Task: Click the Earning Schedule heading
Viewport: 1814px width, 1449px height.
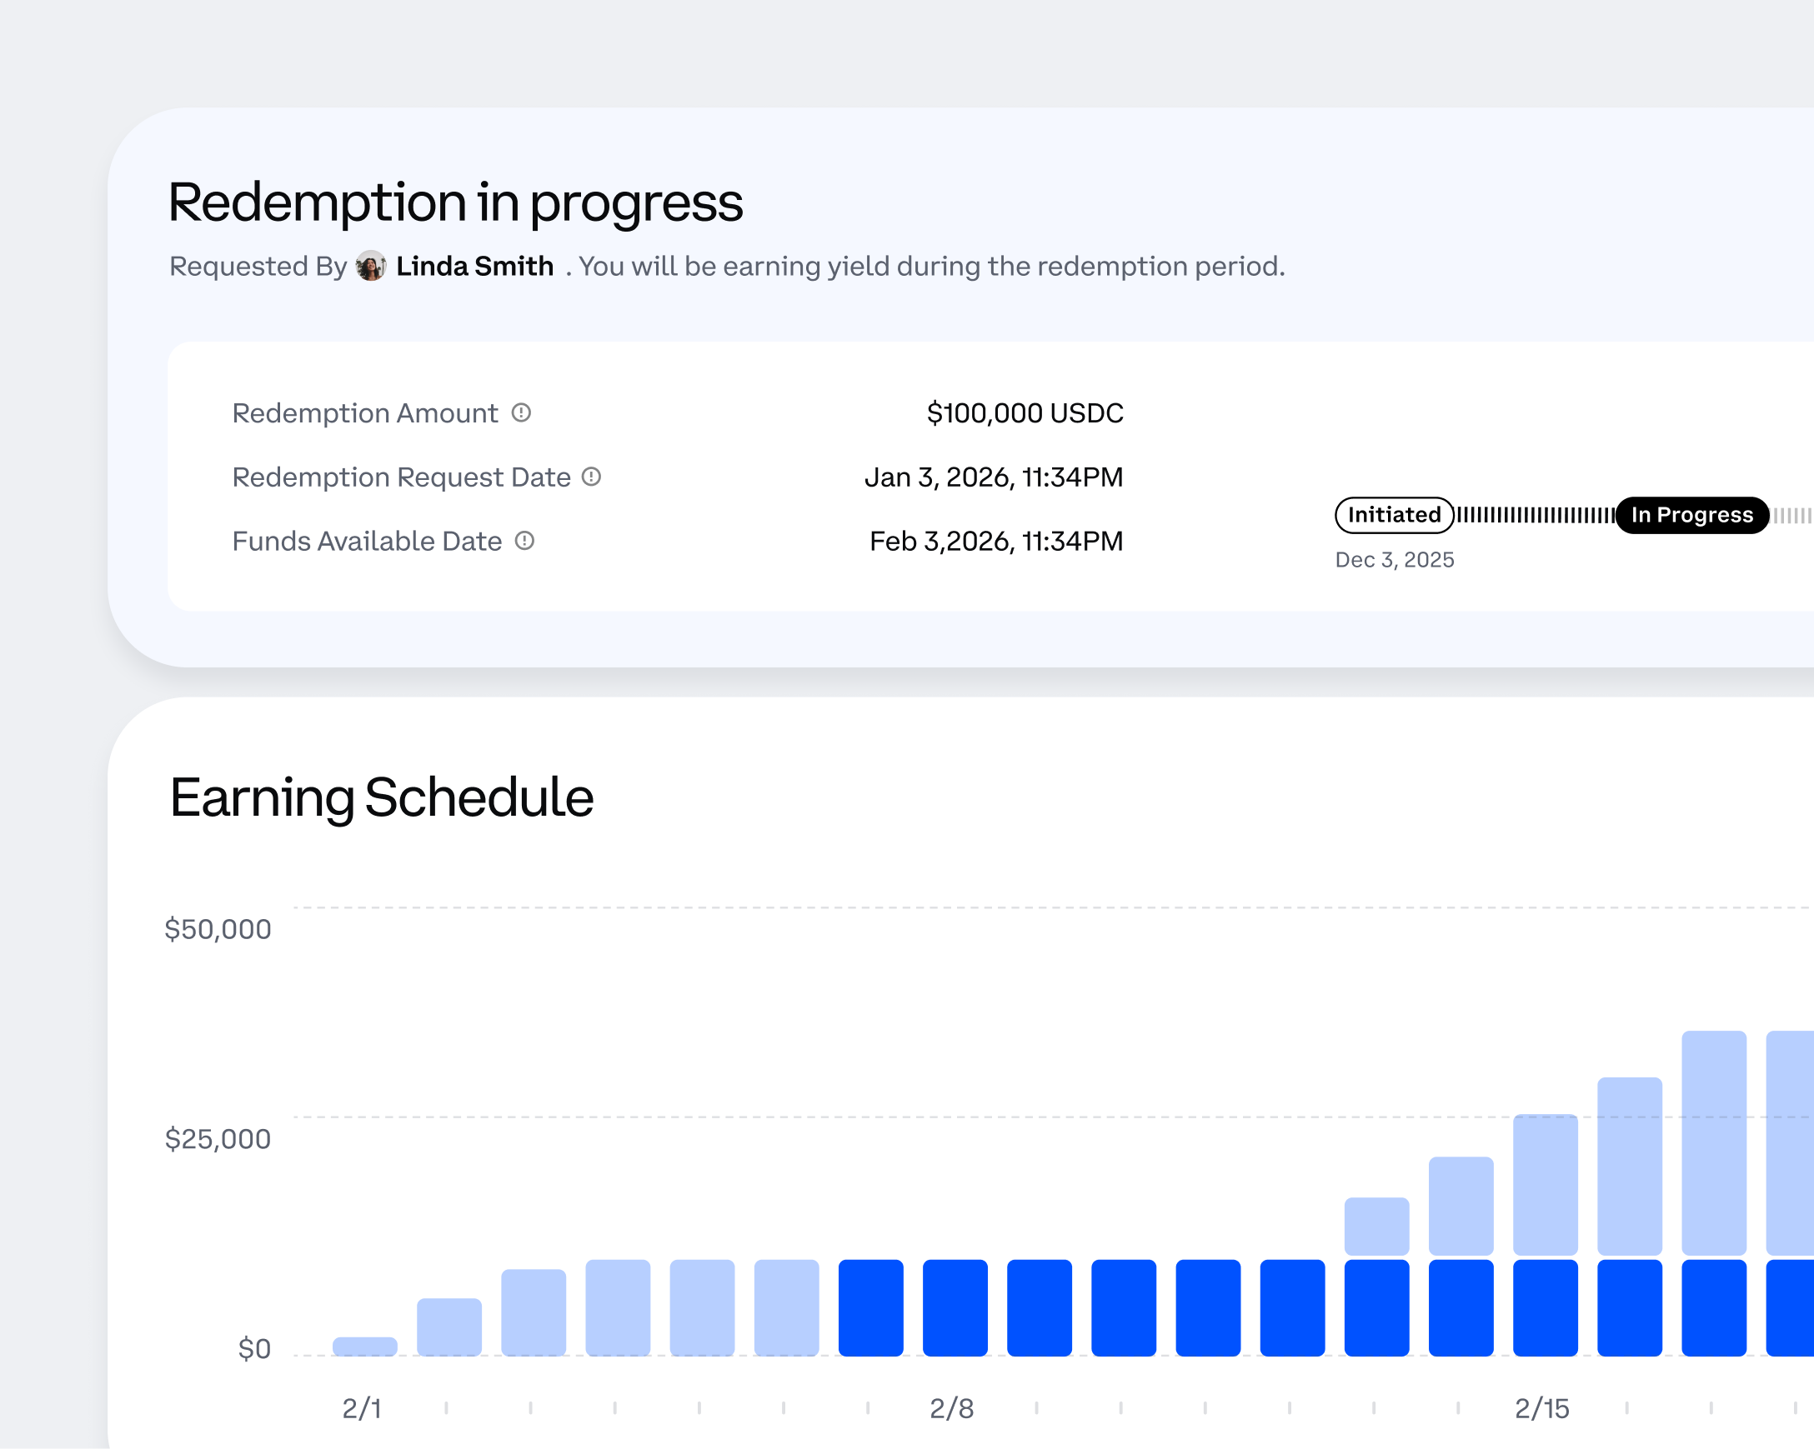Action: coord(381,797)
